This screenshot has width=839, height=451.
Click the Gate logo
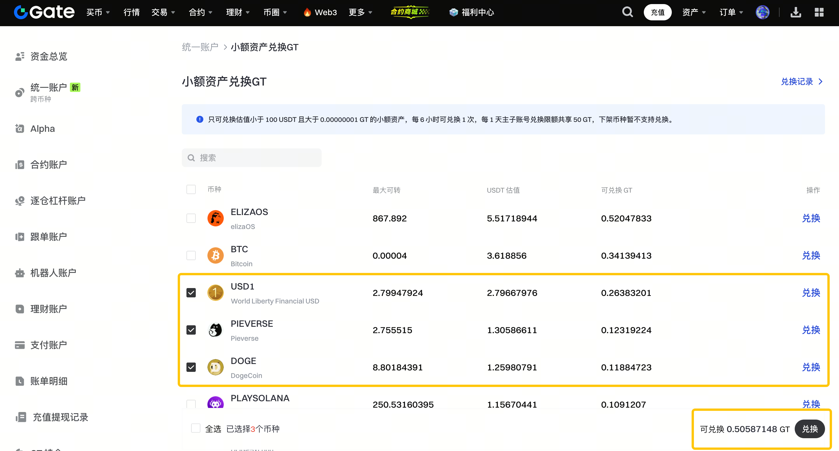point(44,12)
